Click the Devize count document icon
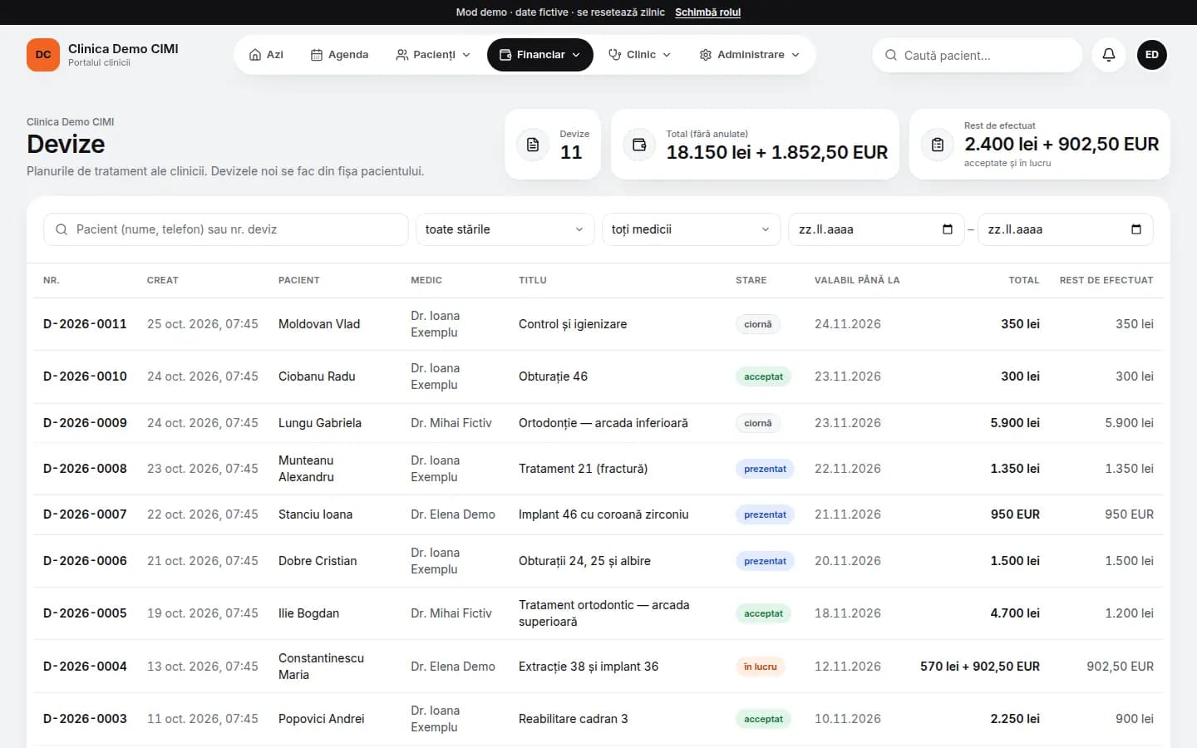Screen dimensions: 1197x748 (533, 145)
